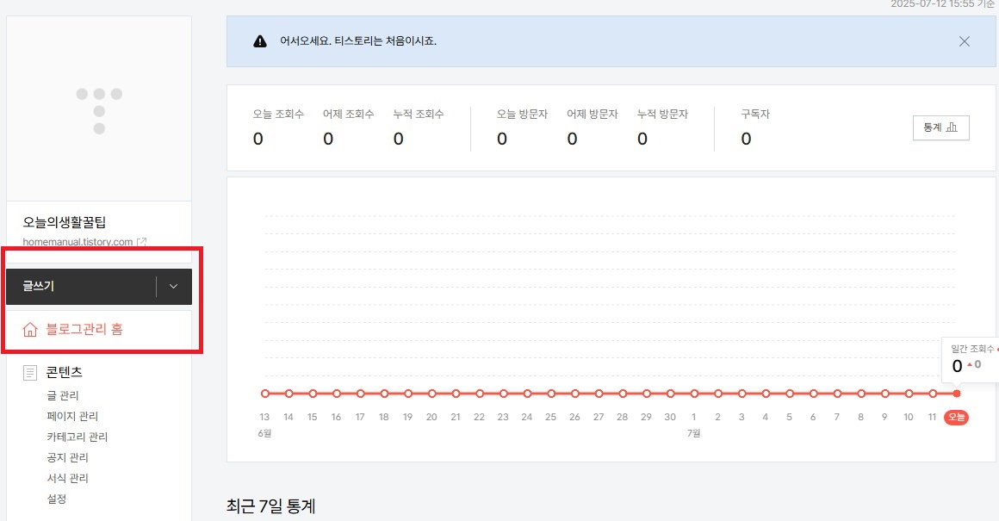Click the 오늘 badge at the chart's end
The height and width of the screenshot is (521, 999).
point(956,417)
